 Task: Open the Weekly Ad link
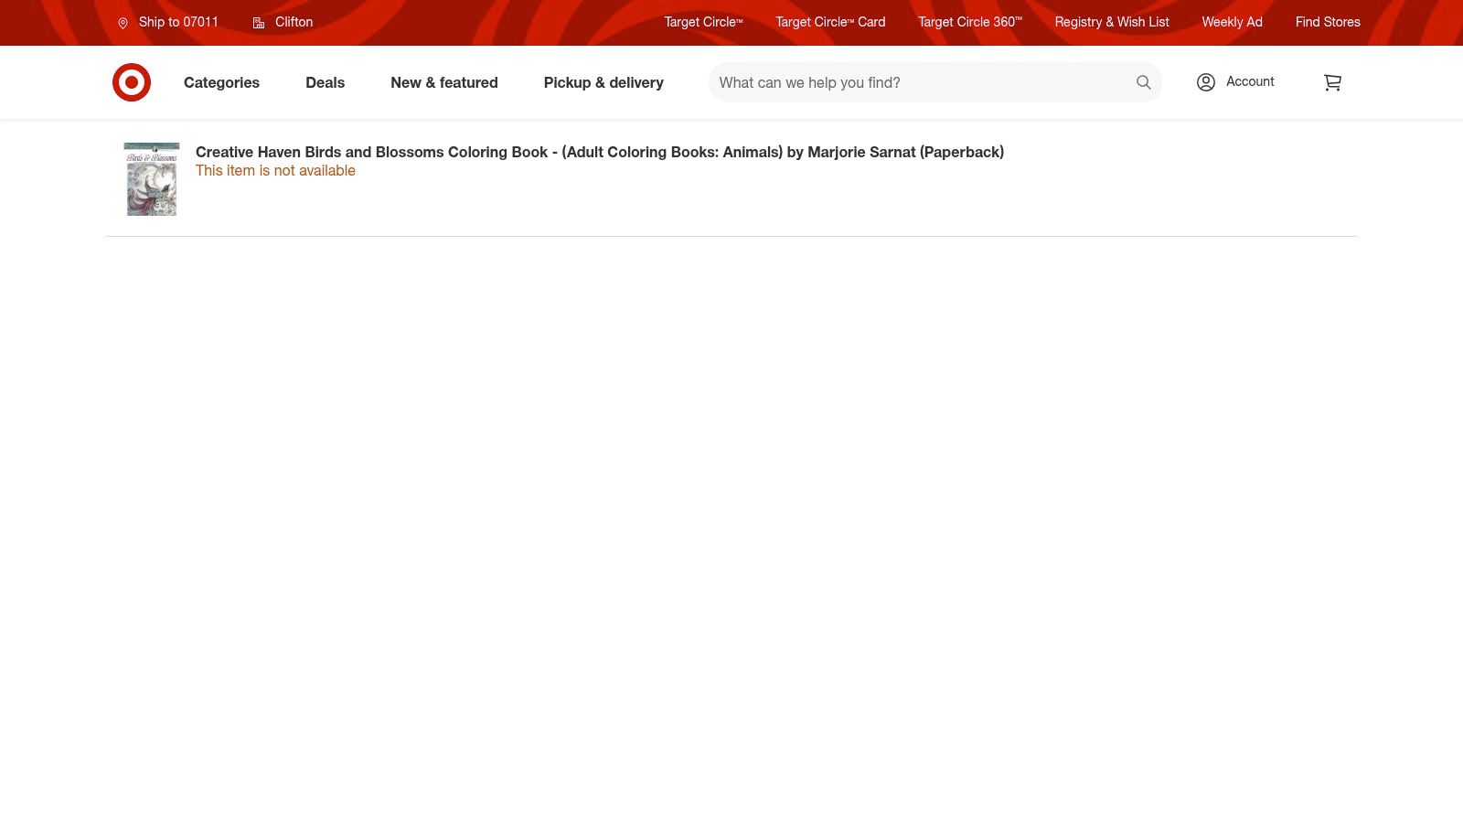(1232, 22)
